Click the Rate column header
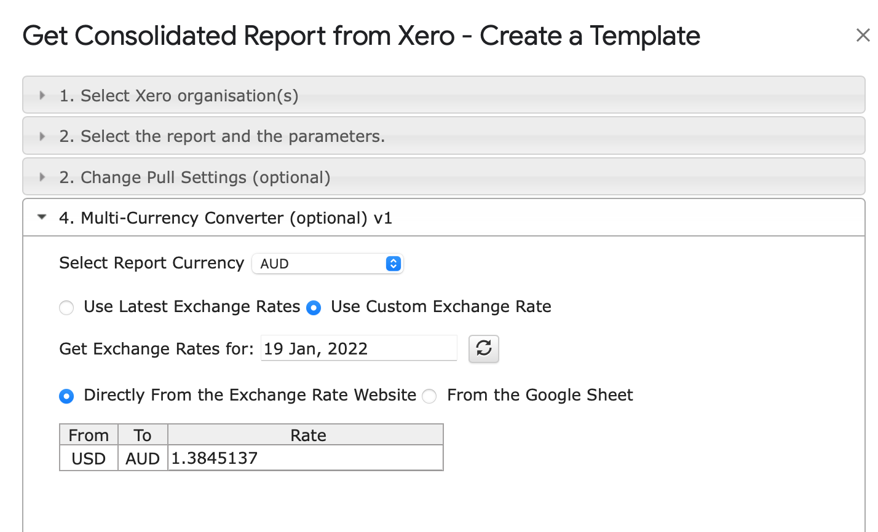The image size is (878, 532). (307, 435)
